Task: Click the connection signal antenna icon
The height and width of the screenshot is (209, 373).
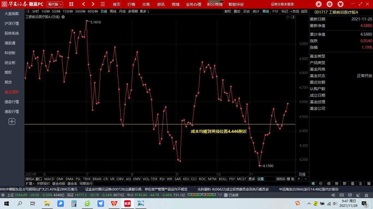Action: (220, 195)
